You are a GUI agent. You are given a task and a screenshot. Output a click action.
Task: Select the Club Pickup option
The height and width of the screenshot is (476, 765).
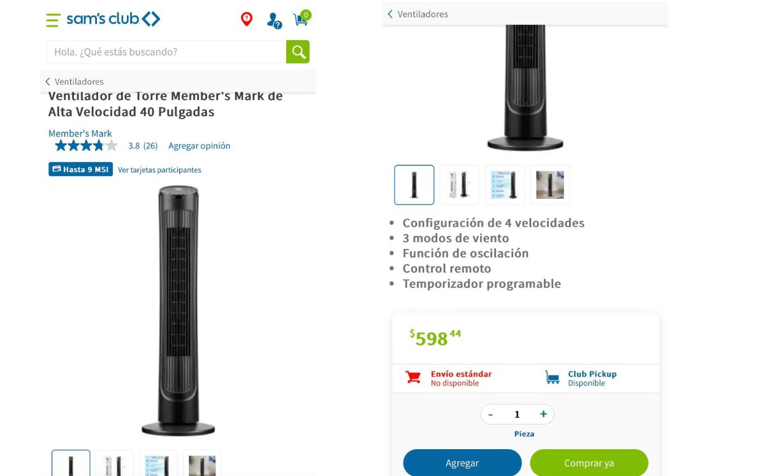click(x=581, y=379)
